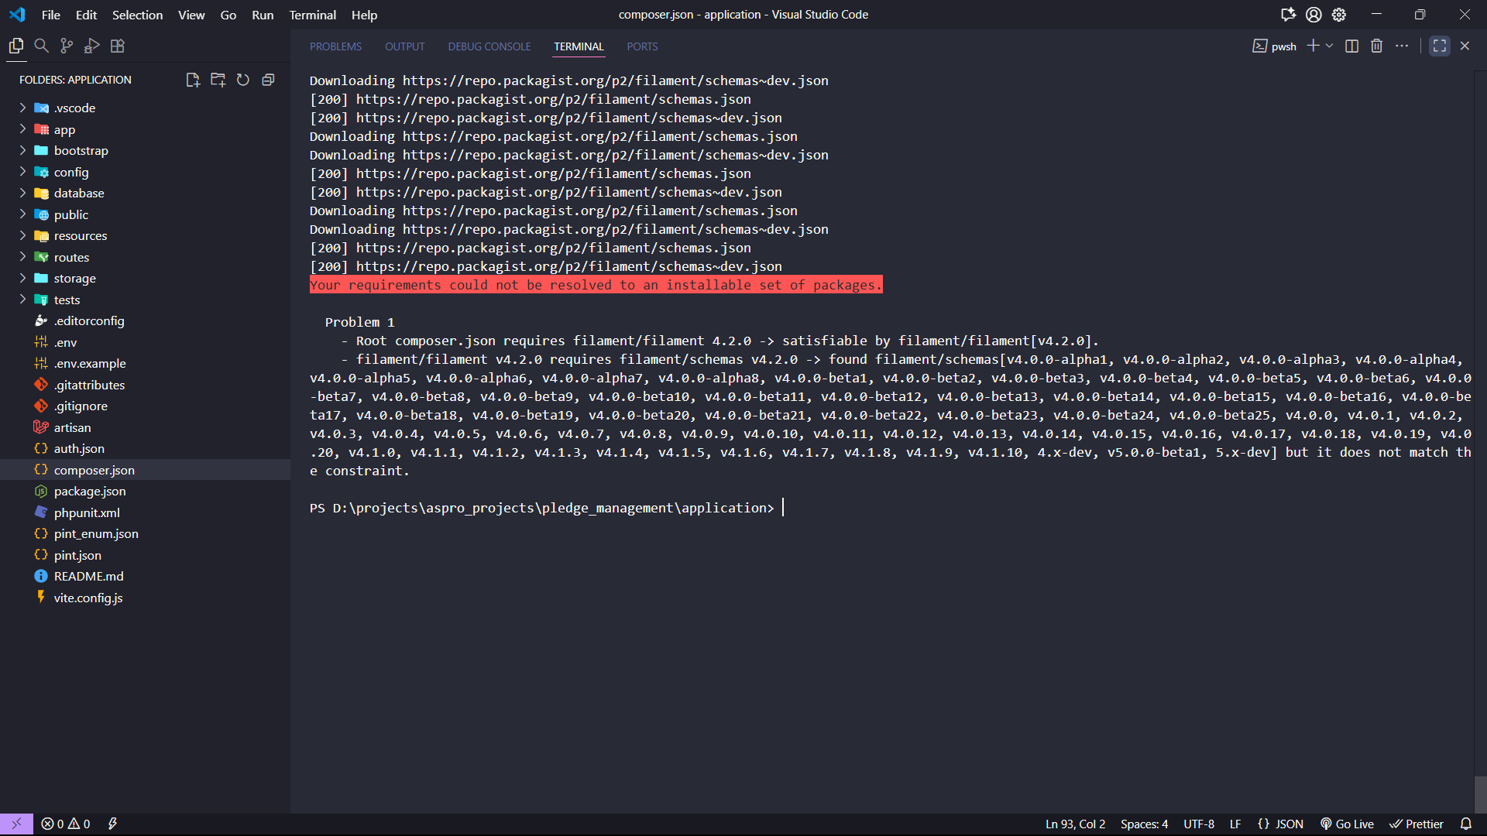Expand the database folder
This screenshot has width=1487, height=836.
click(78, 194)
